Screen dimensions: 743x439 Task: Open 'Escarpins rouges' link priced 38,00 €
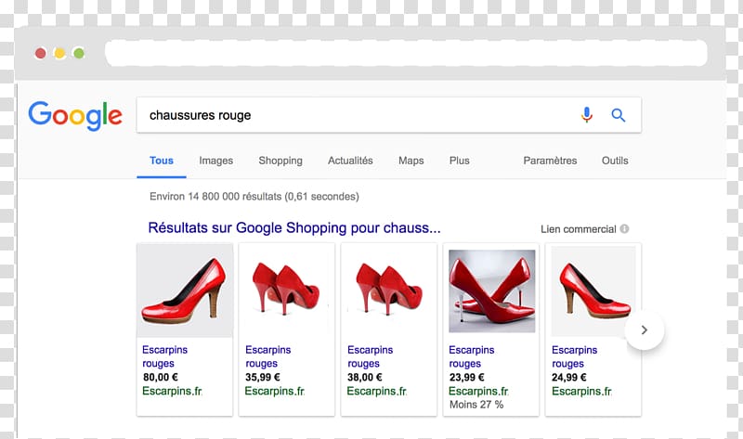(x=370, y=356)
